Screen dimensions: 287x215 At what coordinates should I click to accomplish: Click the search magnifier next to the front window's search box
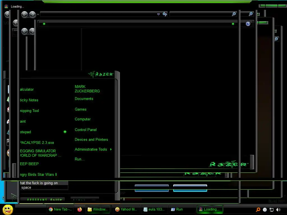(251, 14)
